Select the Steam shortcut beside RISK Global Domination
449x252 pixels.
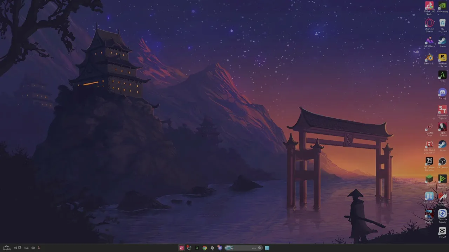coord(442,146)
